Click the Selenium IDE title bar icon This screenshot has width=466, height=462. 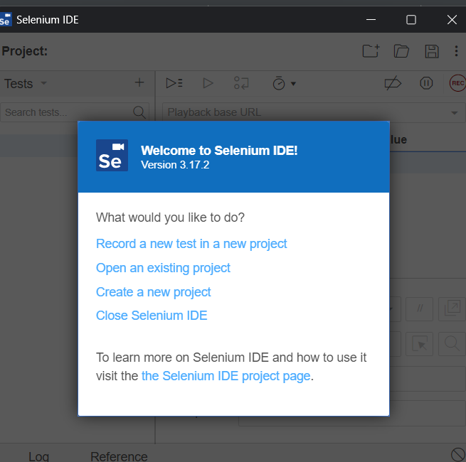tap(6, 20)
